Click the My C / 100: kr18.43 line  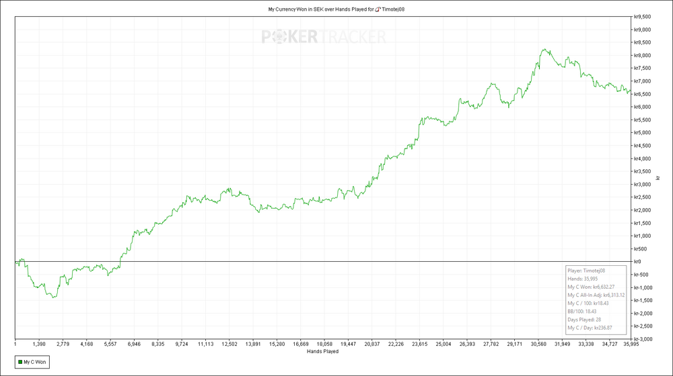tap(588, 303)
